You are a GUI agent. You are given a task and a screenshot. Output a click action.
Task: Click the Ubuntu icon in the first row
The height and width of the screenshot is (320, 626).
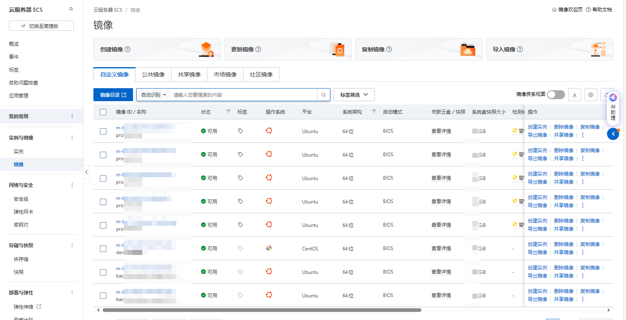[x=269, y=131]
